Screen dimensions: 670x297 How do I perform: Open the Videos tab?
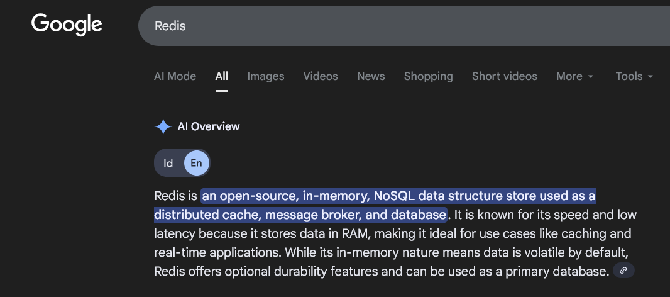coord(321,76)
